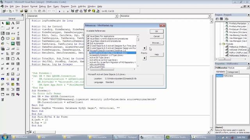
Task: Click Help in References dialog
Action: tap(157, 54)
